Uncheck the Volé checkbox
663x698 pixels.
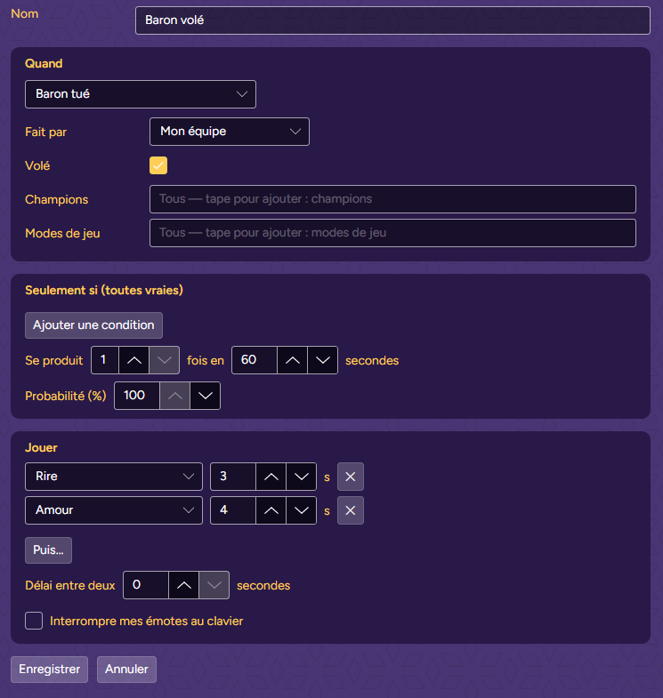tap(158, 165)
